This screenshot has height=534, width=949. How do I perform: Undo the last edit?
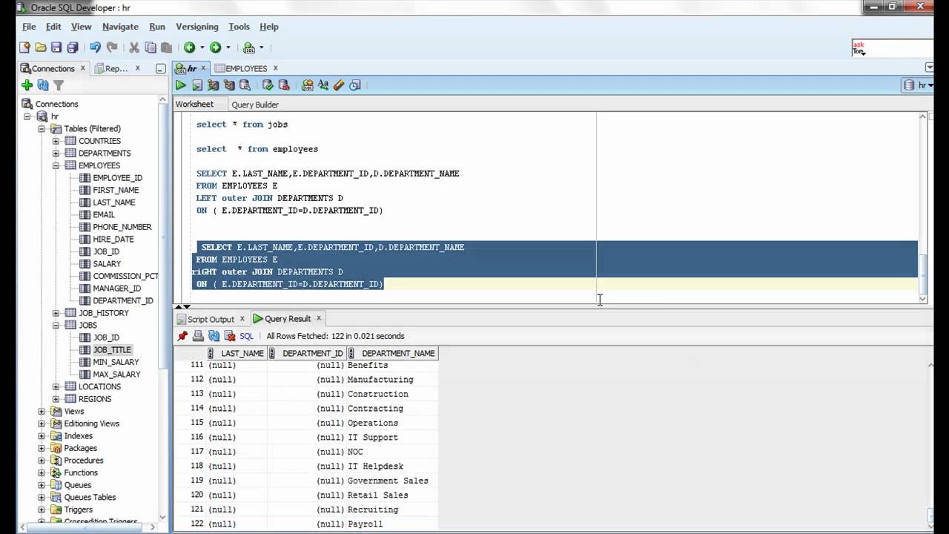(x=95, y=47)
